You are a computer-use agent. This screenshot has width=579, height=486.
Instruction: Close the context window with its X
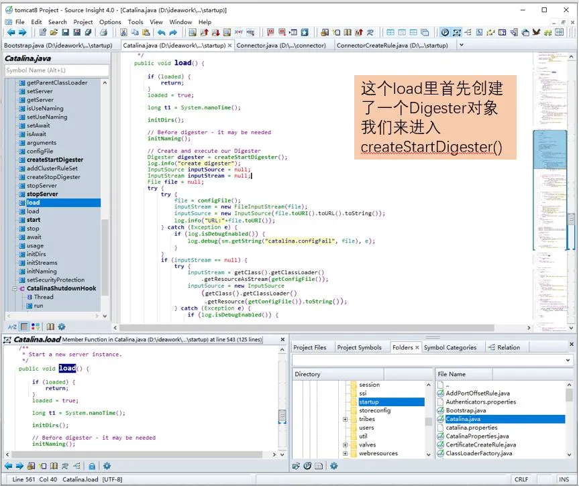coord(282,339)
